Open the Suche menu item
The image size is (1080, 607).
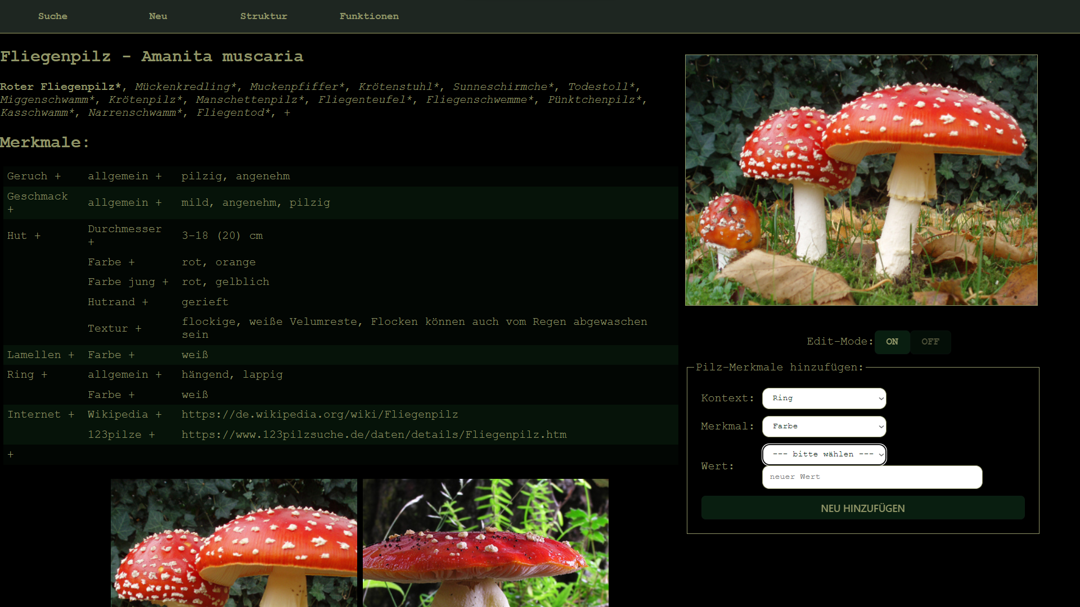coord(52,16)
